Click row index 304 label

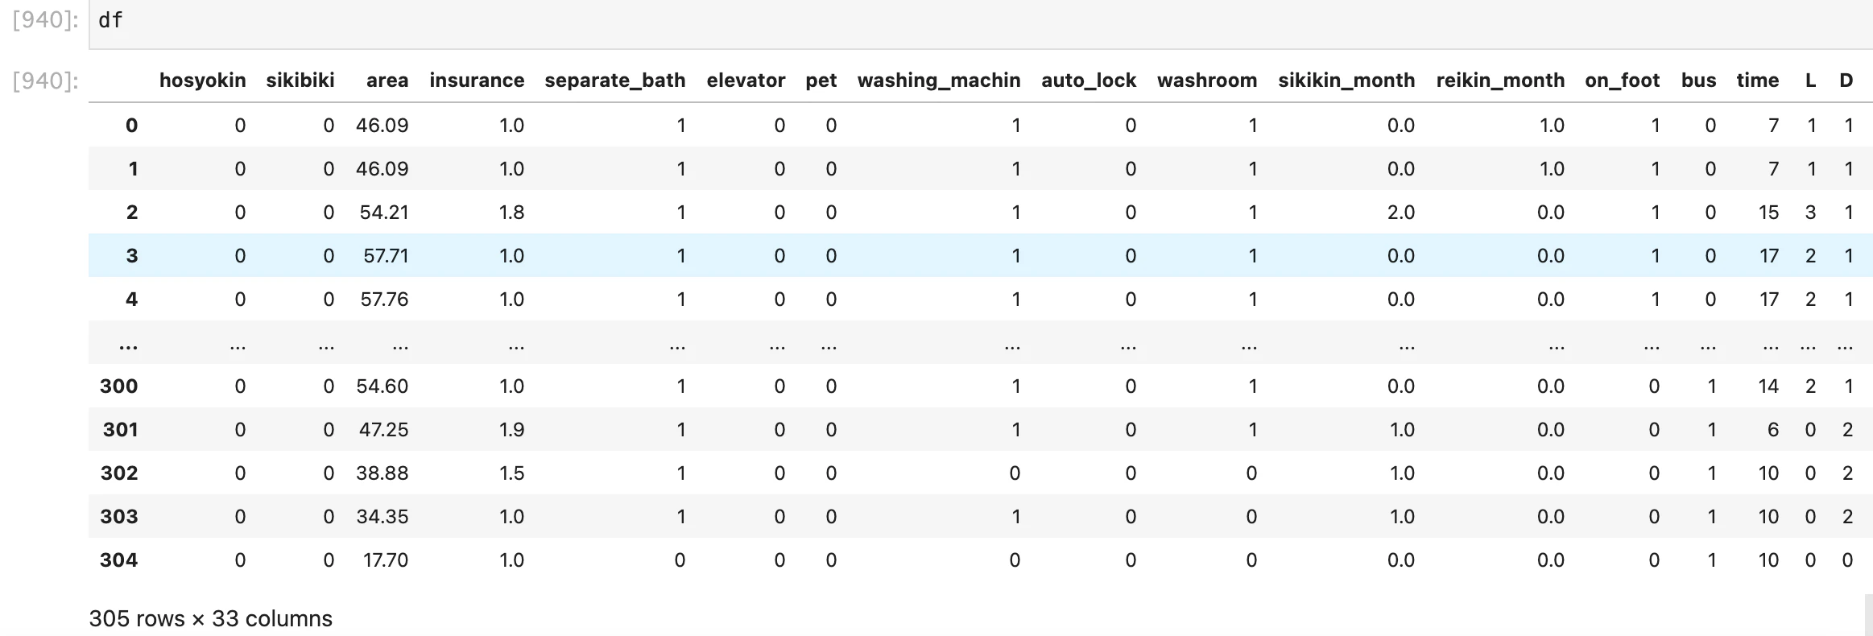[x=118, y=560]
